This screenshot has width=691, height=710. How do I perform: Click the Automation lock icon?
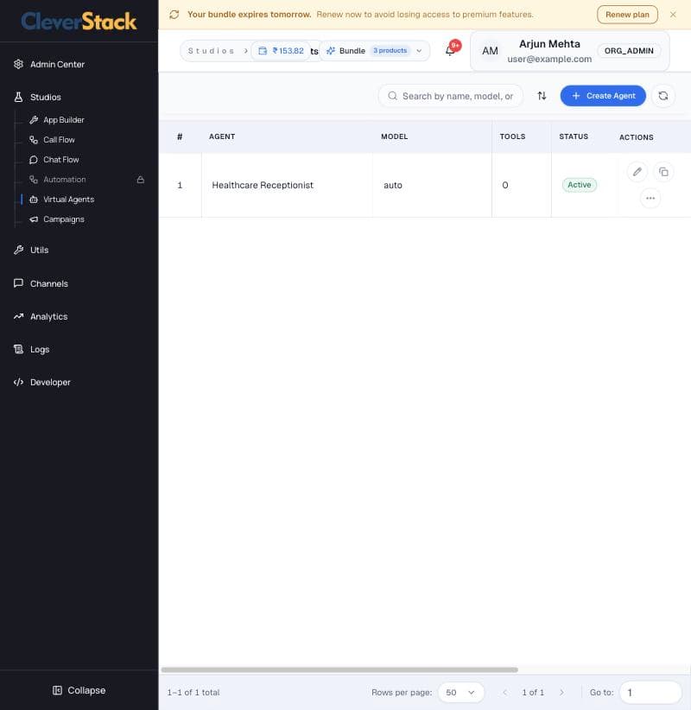[x=141, y=180]
